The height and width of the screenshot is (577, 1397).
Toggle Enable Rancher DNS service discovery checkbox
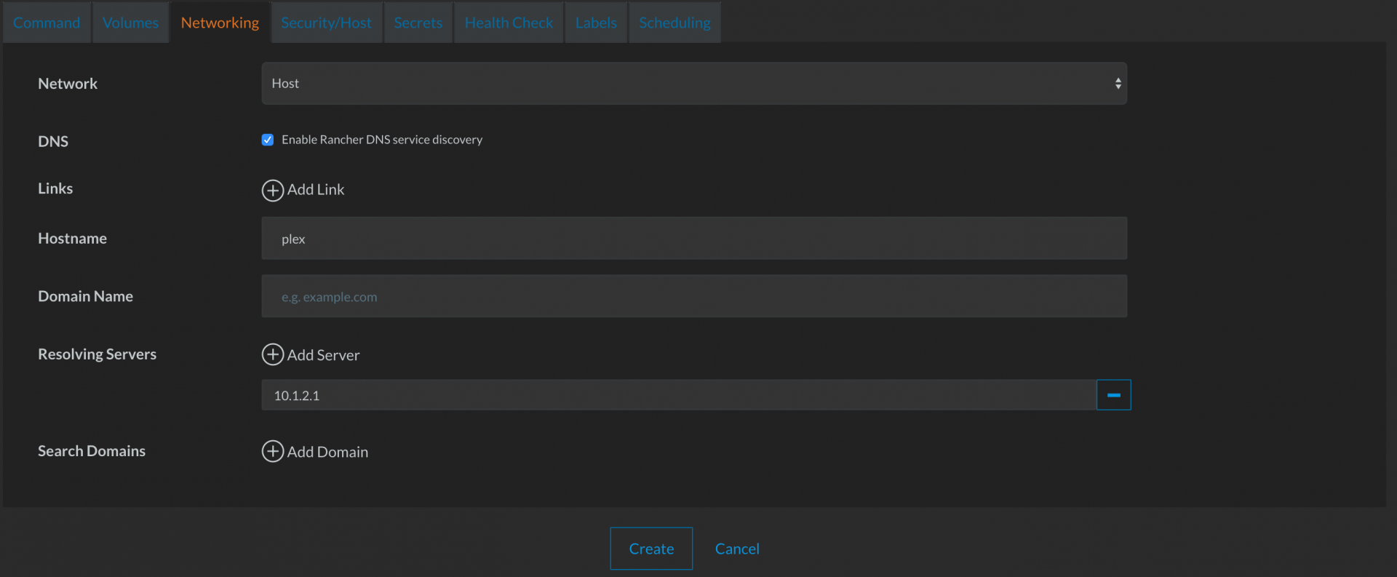[268, 140]
